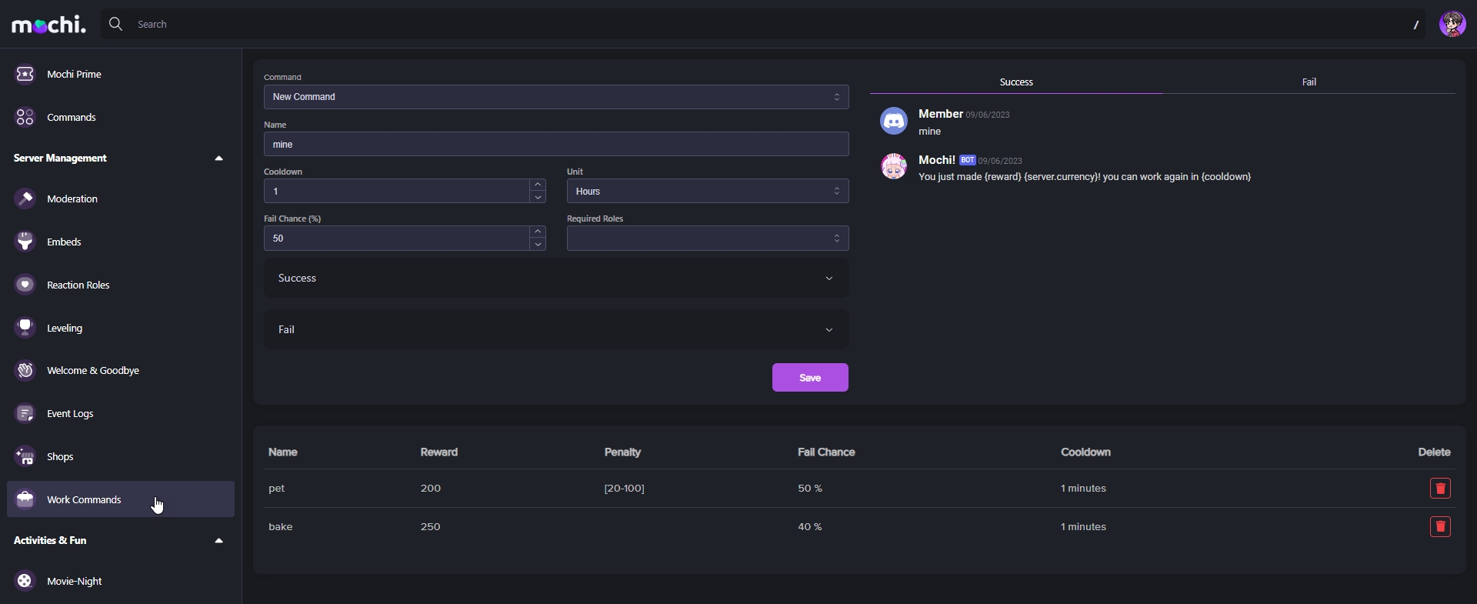Viewport: 1477px width, 604px height.
Task: Delete the pet work command
Action: [1440, 488]
